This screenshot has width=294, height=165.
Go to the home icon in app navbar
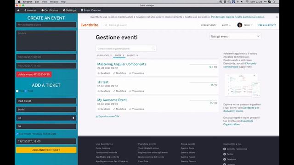pyautogui.click(x=18, y=10)
